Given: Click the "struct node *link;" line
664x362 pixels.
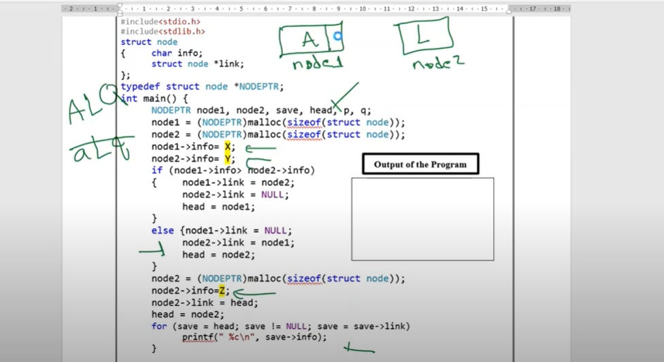Looking at the screenshot, I should (x=198, y=64).
